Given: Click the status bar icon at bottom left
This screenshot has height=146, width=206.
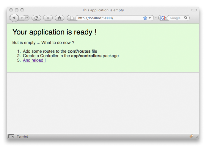Looking at the screenshot, I should click(x=11, y=136).
